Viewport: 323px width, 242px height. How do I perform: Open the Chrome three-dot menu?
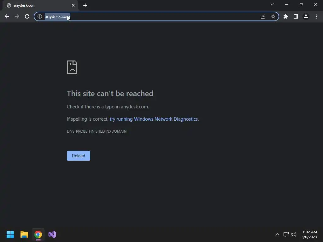coord(316,16)
